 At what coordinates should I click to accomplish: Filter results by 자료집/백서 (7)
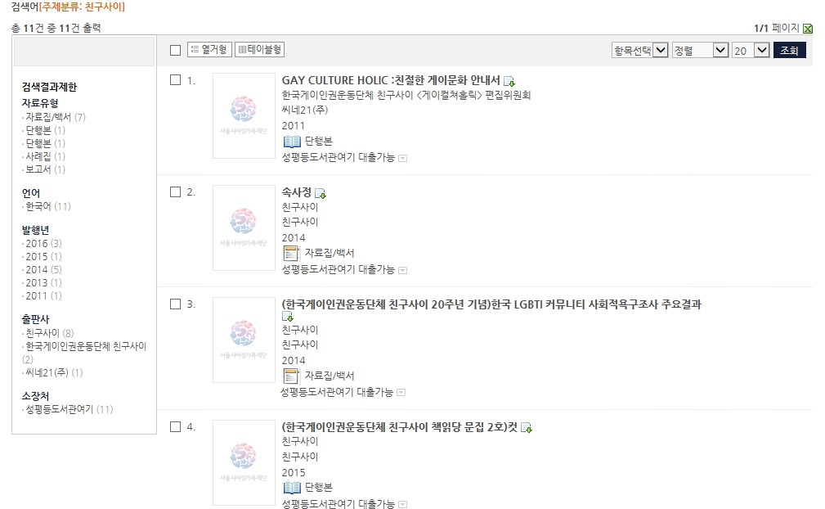(x=56, y=117)
